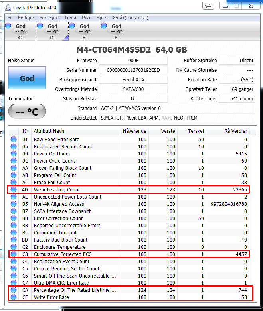Click status icon of Power Cycle Count
Screen dimensions: 263x311
click(x=14, y=161)
